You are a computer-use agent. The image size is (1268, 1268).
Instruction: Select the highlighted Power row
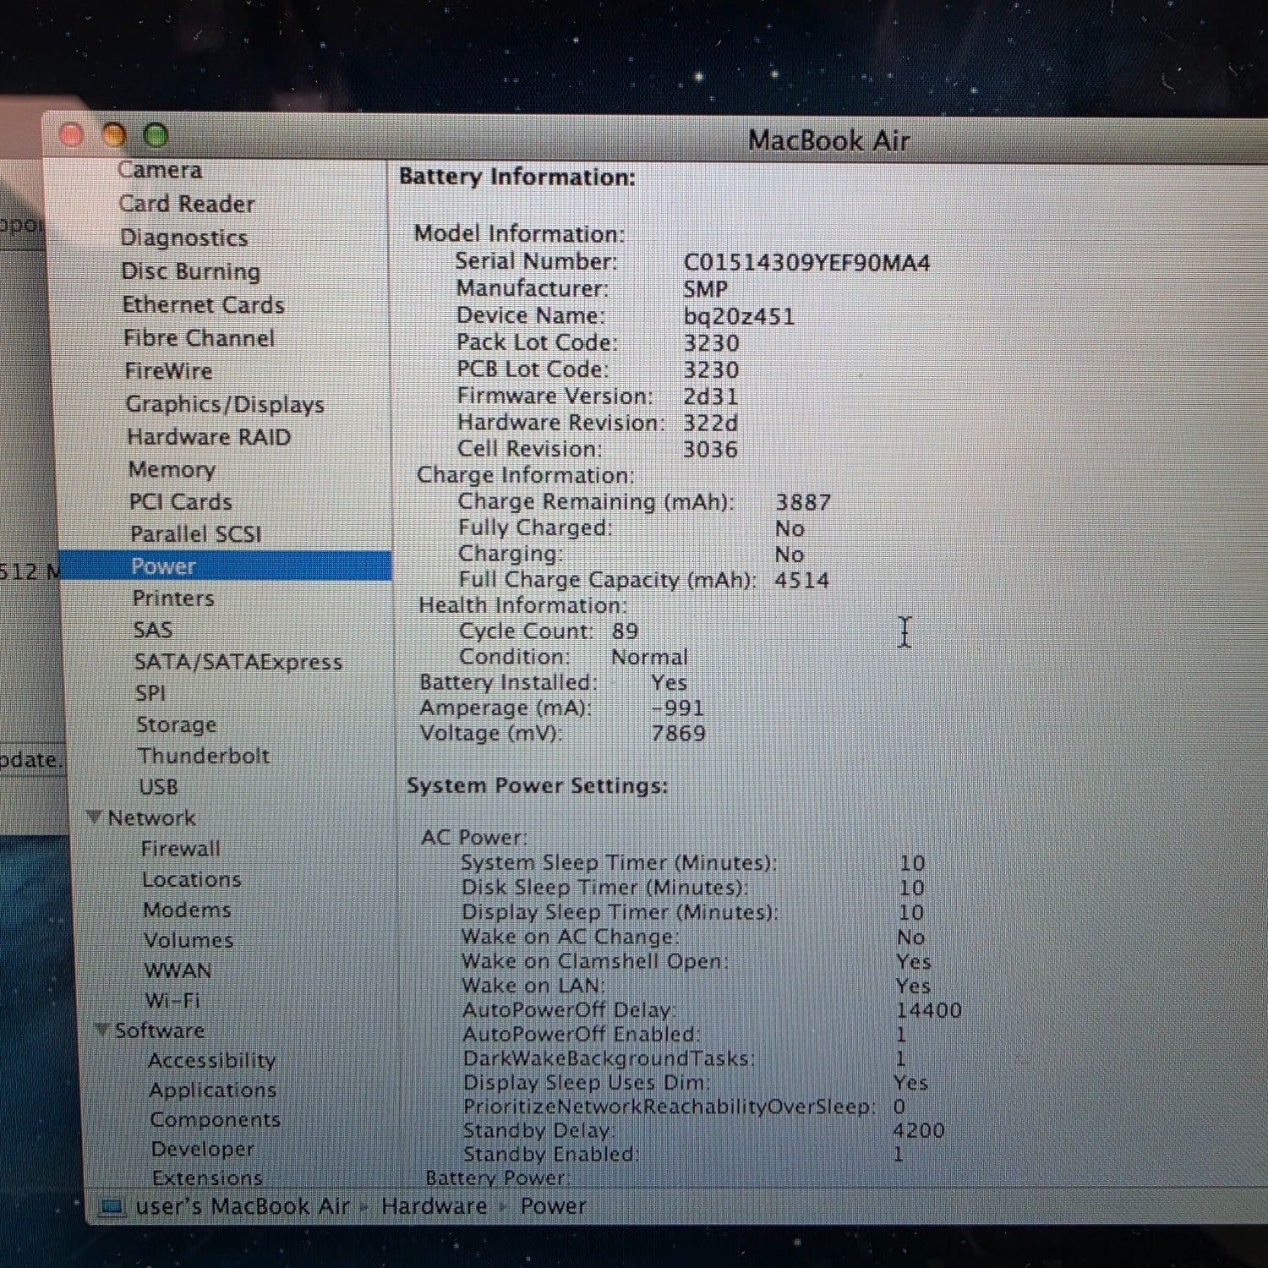pos(226,566)
